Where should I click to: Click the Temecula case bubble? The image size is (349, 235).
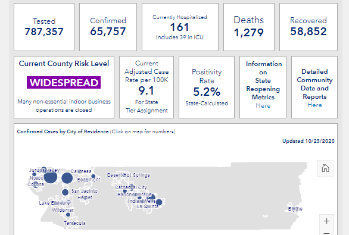click(x=68, y=215)
